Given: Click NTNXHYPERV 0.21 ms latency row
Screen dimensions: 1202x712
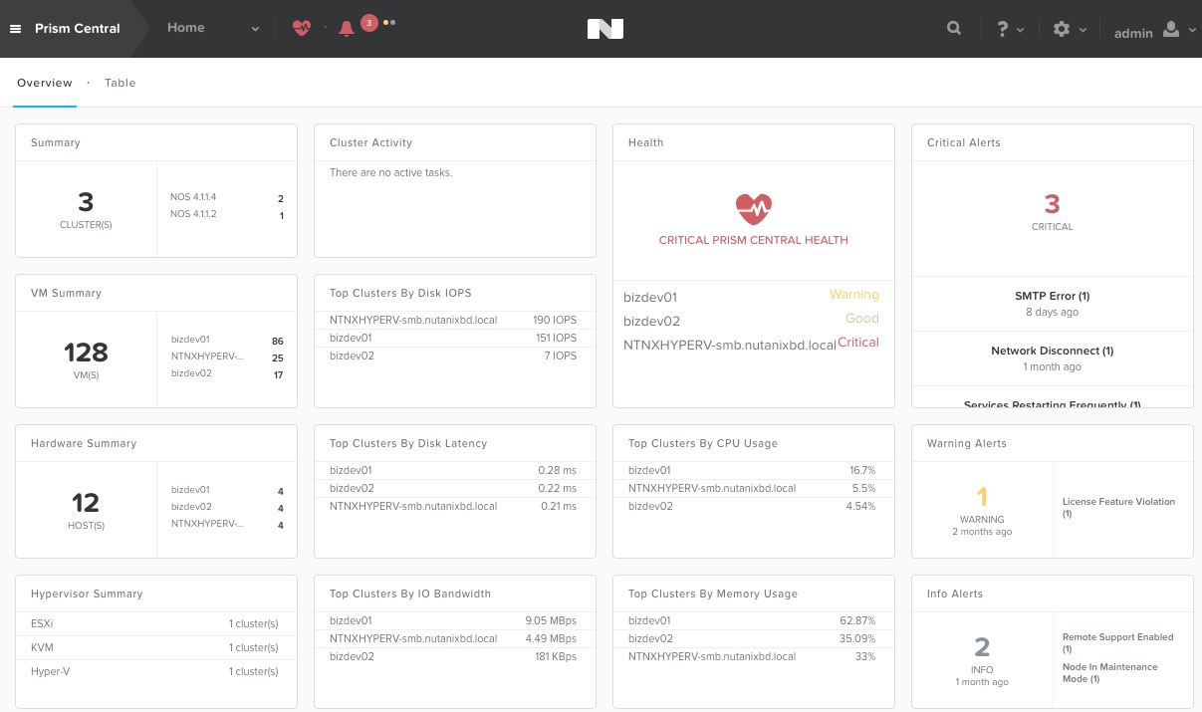Looking at the screenshot, I should [x=454, y=506].
